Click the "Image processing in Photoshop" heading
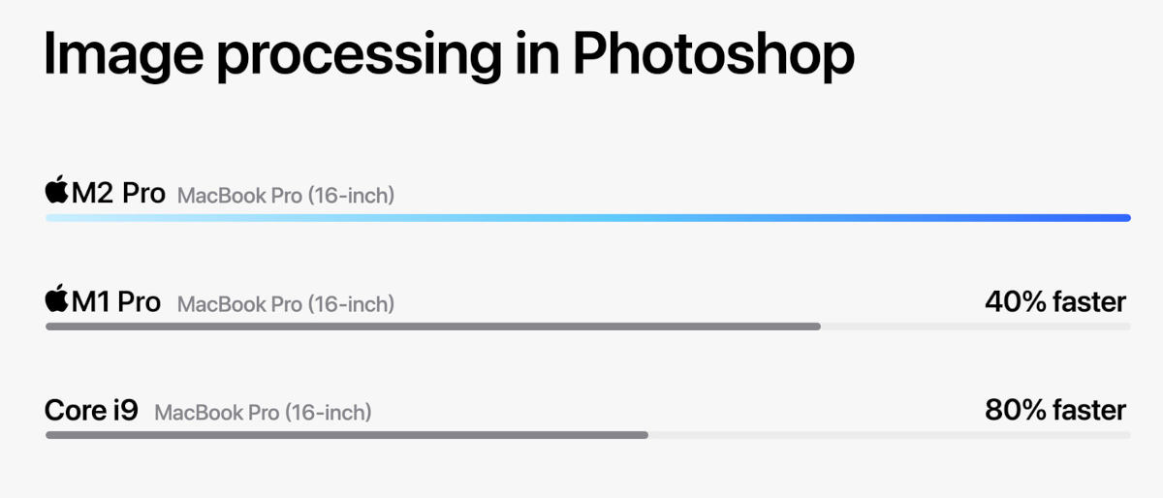Viewport: 1163px width, 498px height. [449, 55]
